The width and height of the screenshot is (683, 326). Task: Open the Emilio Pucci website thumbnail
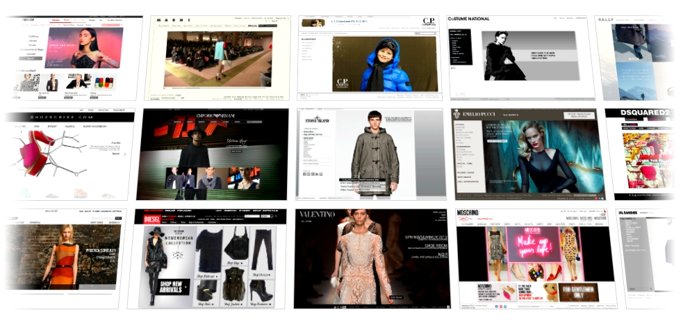[529, 154]
